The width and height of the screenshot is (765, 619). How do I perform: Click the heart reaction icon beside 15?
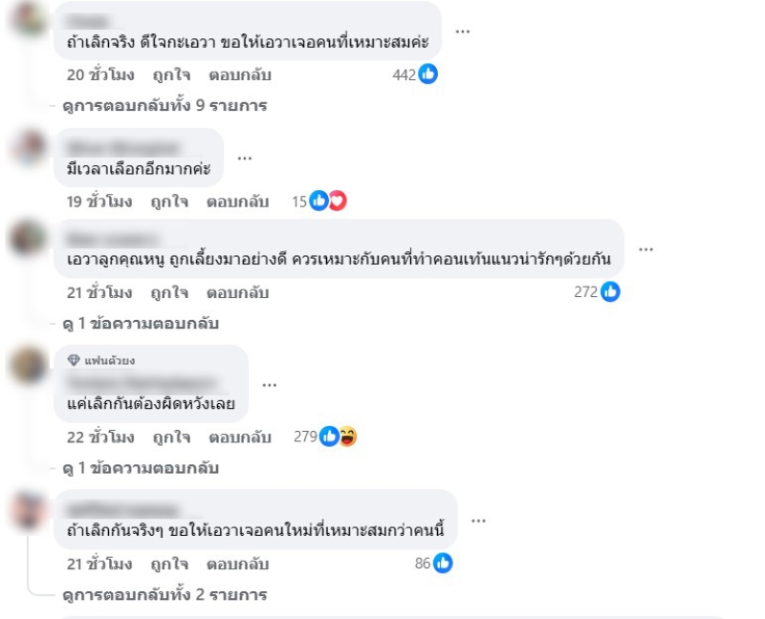click(338, 201)
